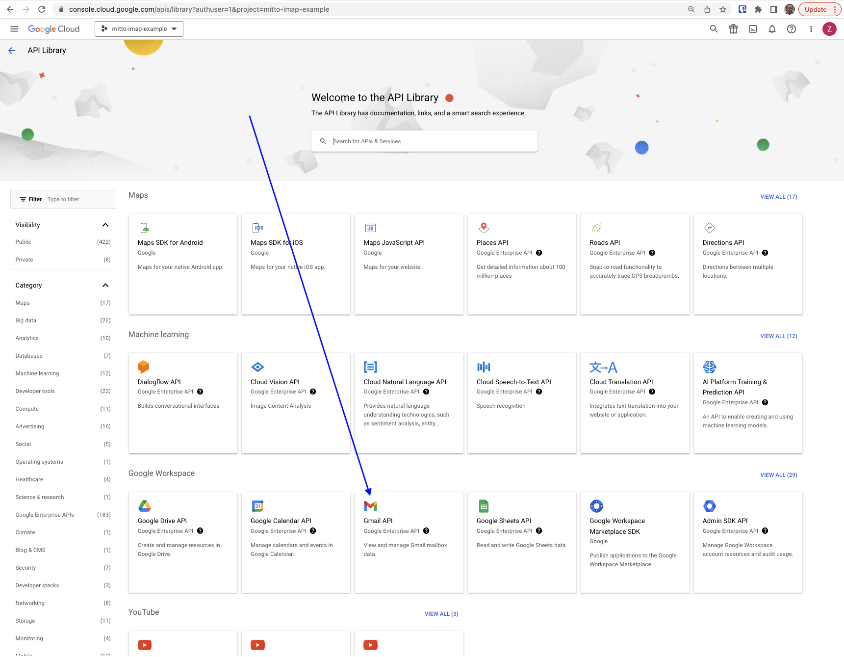
Task: Click the account avatar Z
Action: pyautogui.click(x=829, y=29)
